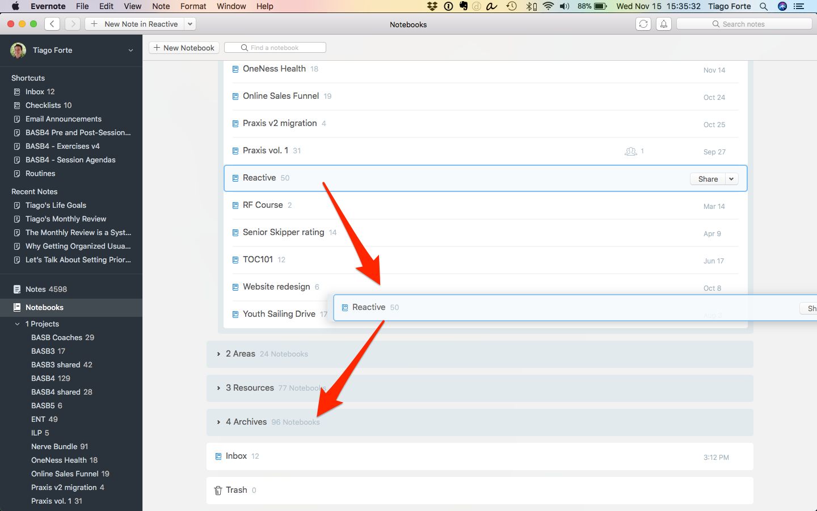This screenshot has width=817, height=511.
Task: Expand the 4 Archives notebook stack
Action: tap(218, 422)
